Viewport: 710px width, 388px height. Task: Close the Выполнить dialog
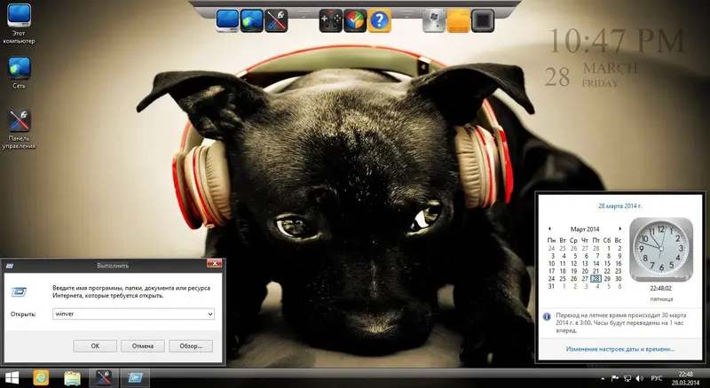215,264
